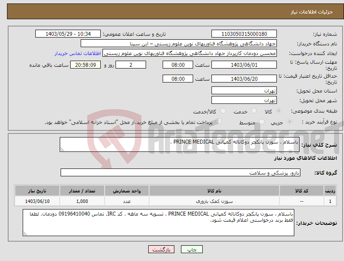344x261 pixels.
Task: Click the اطلاعات کالاهای مورد نیاز heading
Action: pyautogui.click(x=305, y=158)
